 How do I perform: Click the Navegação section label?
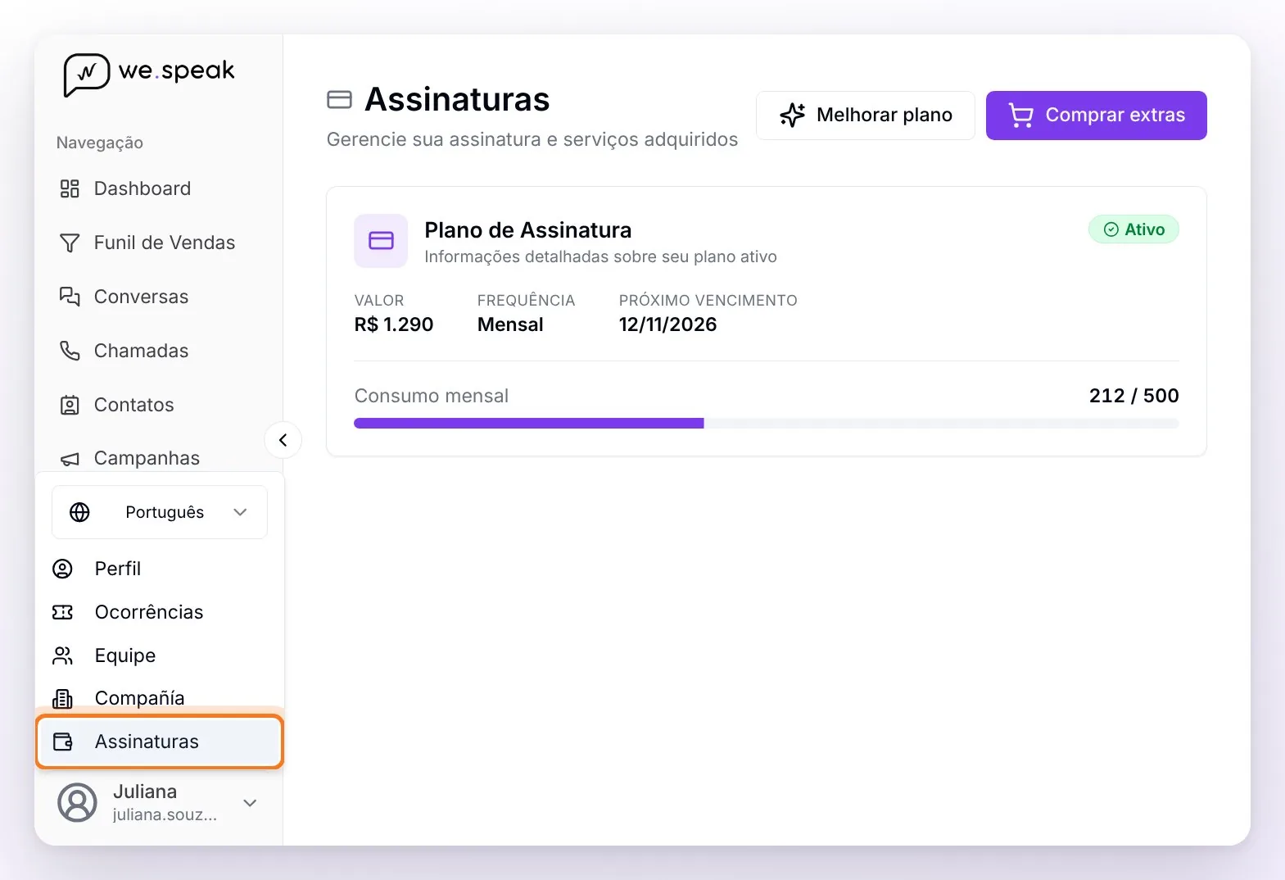coord(100,143)
